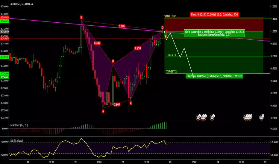The height and width of the screenshot is (164, 279).
Task: Click pattern point A label
Action: (x=103, y=111)
